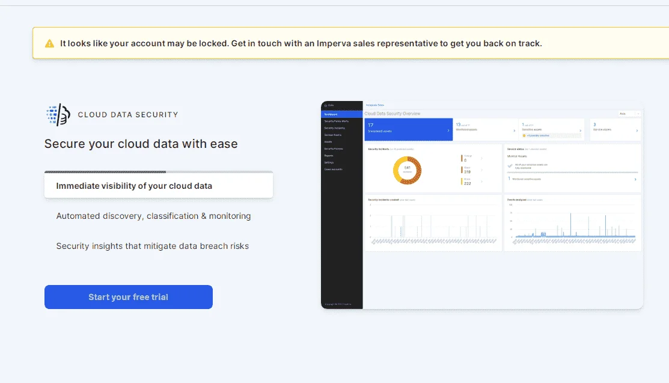Select "Security insights that mitigate data breach risks"
This screenshot has width=669, height=383.
(152, 246)
